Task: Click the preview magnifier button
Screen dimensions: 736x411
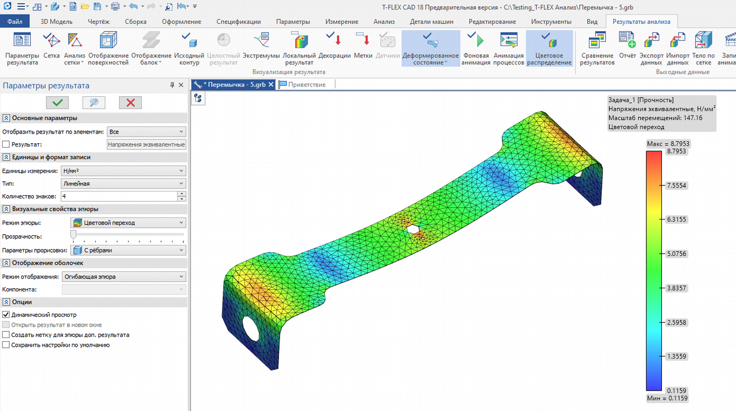Action: point(94,103)
